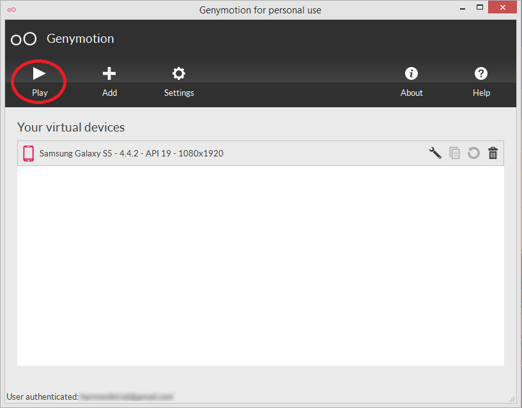
Task: Open the Help question mark
Action: [x=481, y=82]
